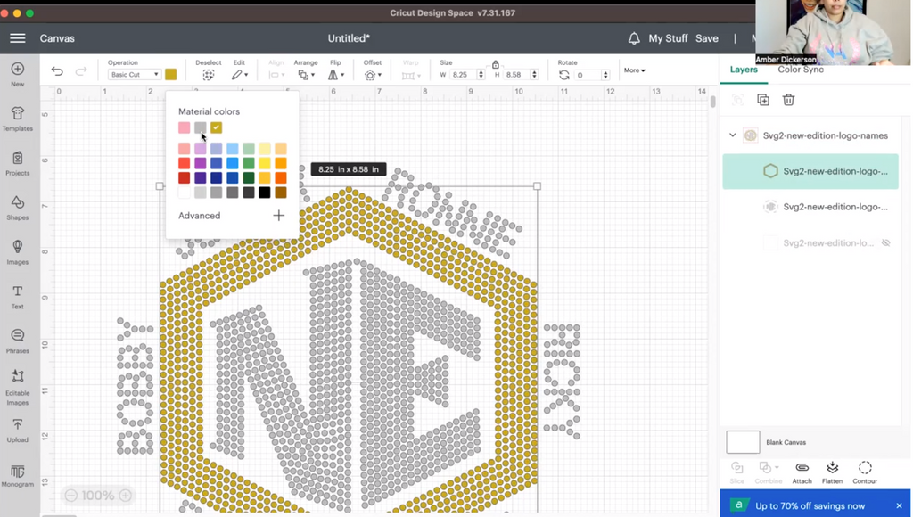Select the Contour tool
913x517 pixels.
click(x=864, y=472)
